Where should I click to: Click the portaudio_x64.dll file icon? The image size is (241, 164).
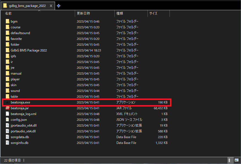7,131
